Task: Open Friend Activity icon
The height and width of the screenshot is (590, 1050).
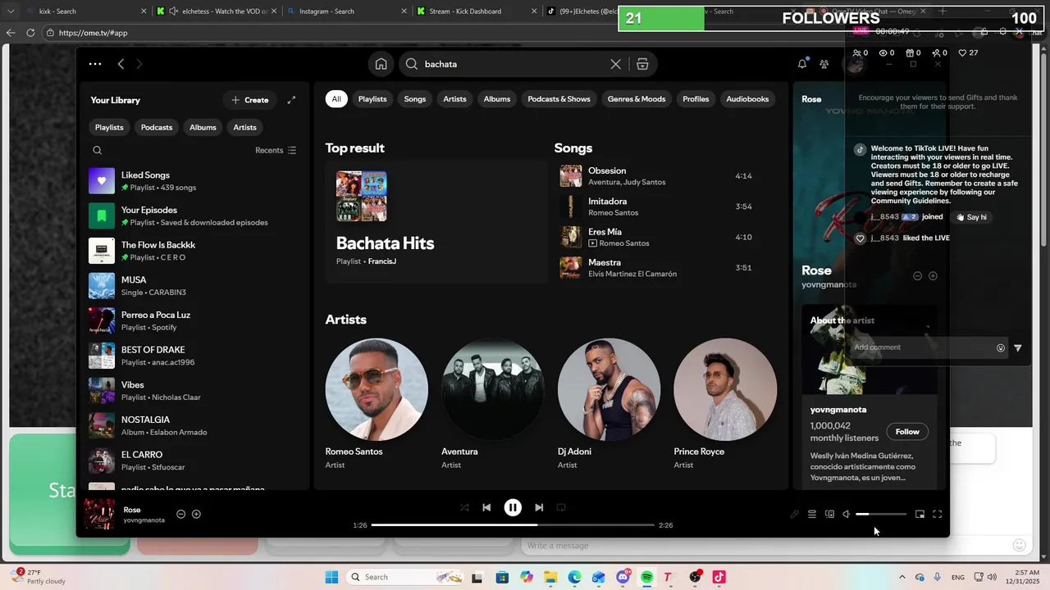Action: tap(824, 64)
